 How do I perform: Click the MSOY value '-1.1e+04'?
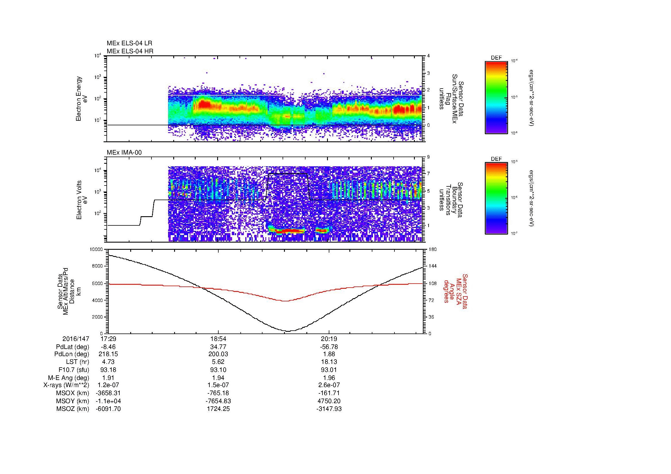[108, 401]
